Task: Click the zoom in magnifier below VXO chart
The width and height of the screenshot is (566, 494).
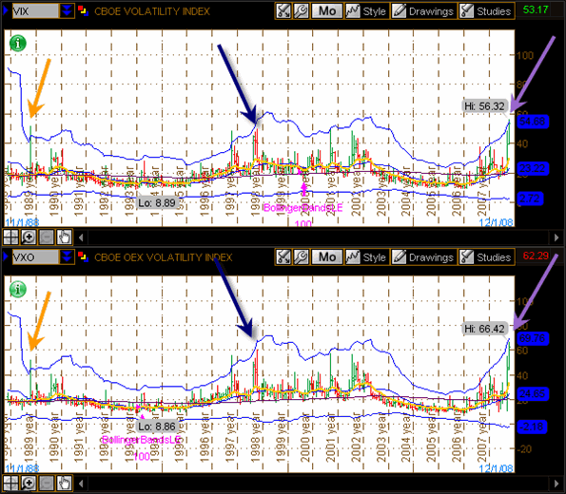Action: [x=29, y=483]
